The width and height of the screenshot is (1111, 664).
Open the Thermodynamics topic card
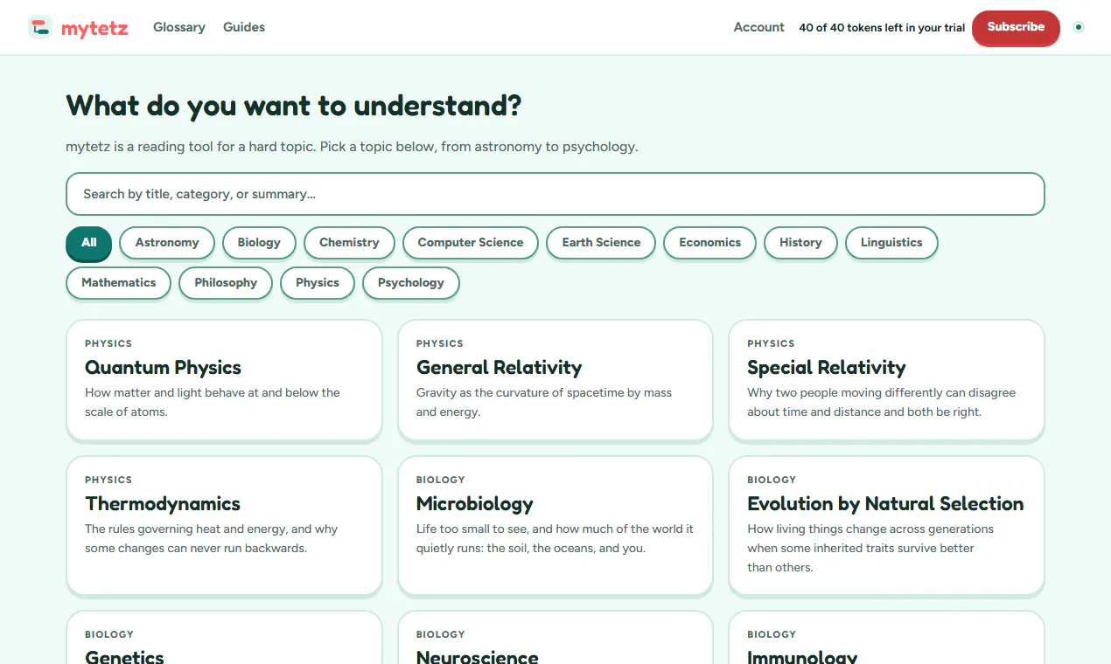point(224,525)
